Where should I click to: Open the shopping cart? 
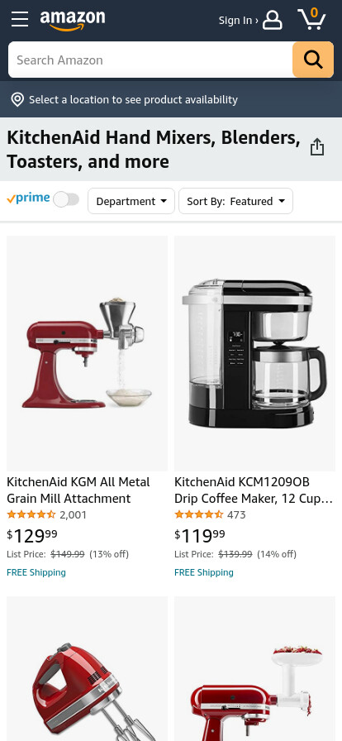click(x=311, y=19)
